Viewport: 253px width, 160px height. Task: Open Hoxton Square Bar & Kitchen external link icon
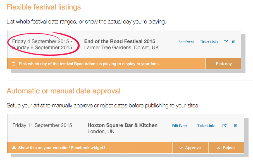pyautogui.click(x=225, y=126)
